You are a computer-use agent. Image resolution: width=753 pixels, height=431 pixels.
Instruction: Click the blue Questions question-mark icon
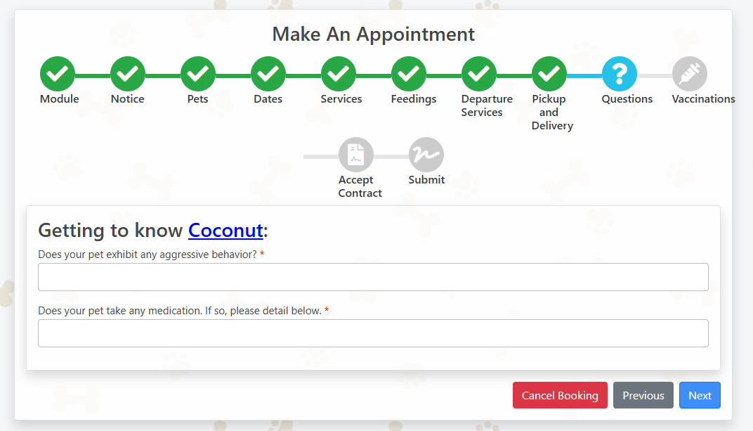620,74
